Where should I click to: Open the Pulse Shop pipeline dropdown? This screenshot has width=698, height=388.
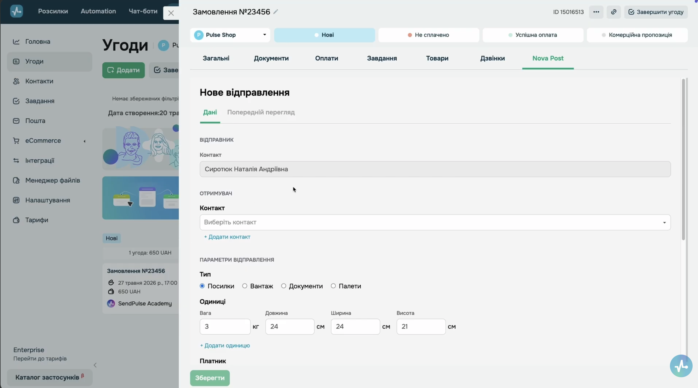[x=230, y=35]
